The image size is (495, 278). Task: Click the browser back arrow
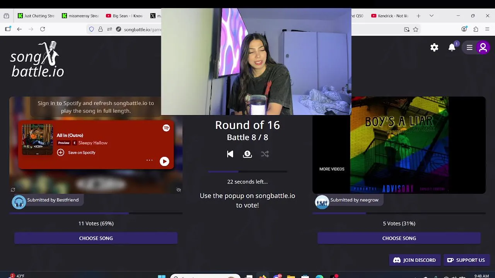(x=19, y=29)
